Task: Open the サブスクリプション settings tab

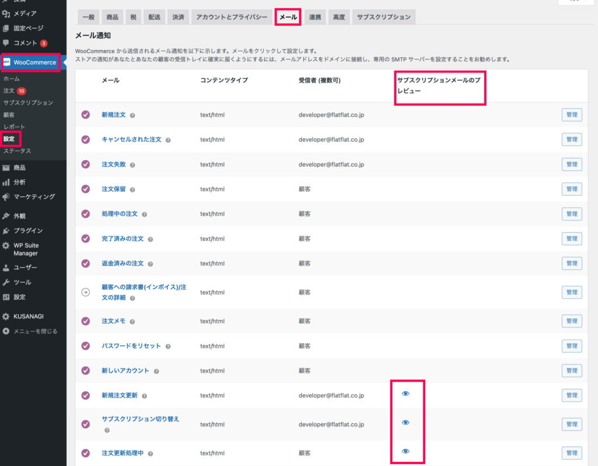Action: click(x=384, y=18)
